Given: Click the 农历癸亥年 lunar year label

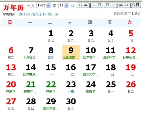Looking at the screenshot, I should coord(127,13).
